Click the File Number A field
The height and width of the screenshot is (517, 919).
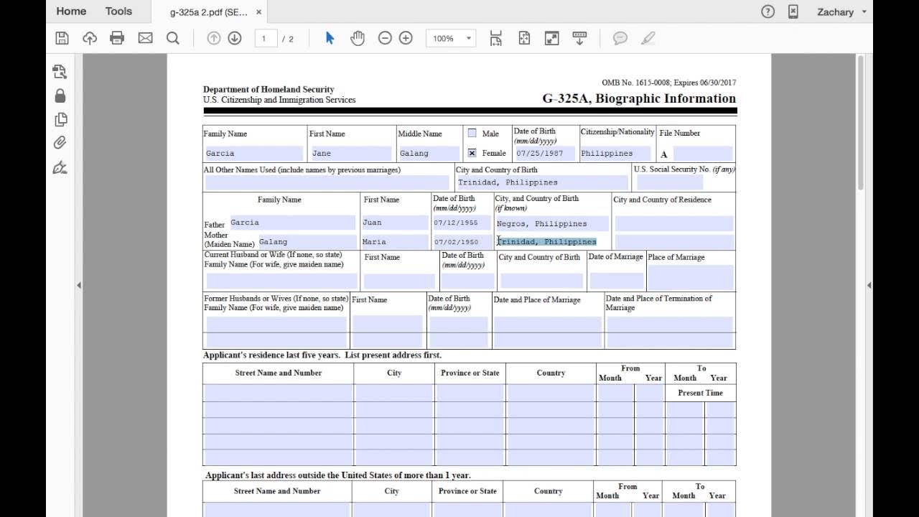703,153
